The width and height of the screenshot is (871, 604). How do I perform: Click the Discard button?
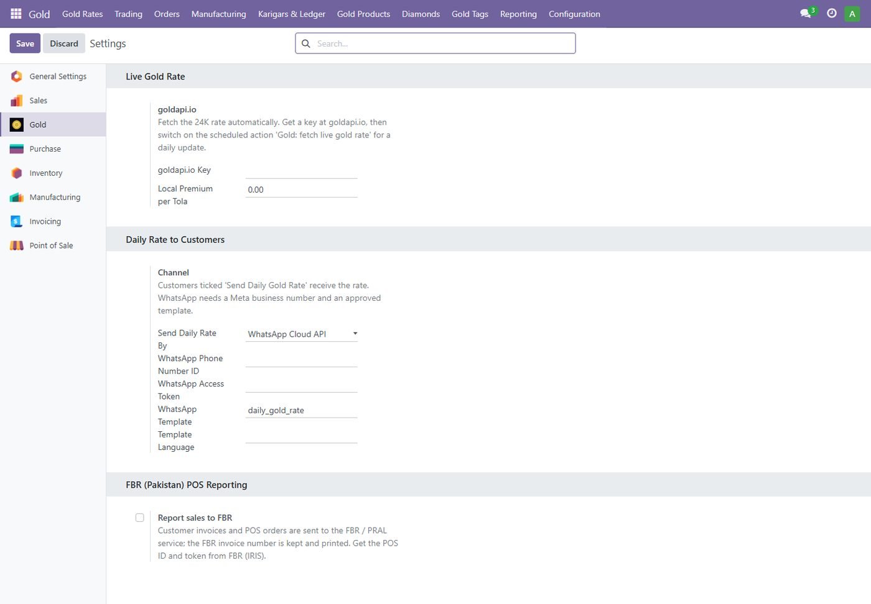coord(64,43)
